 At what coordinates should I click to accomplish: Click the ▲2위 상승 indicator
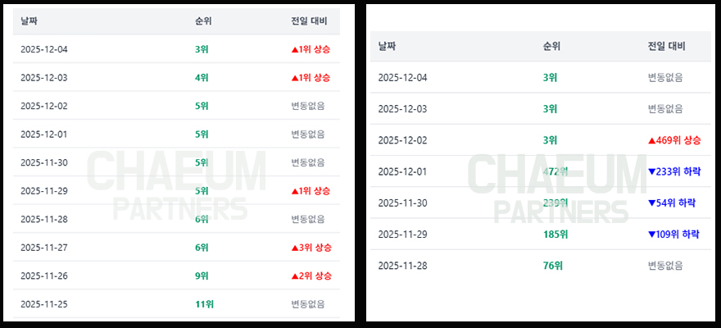tap(311, 276)
